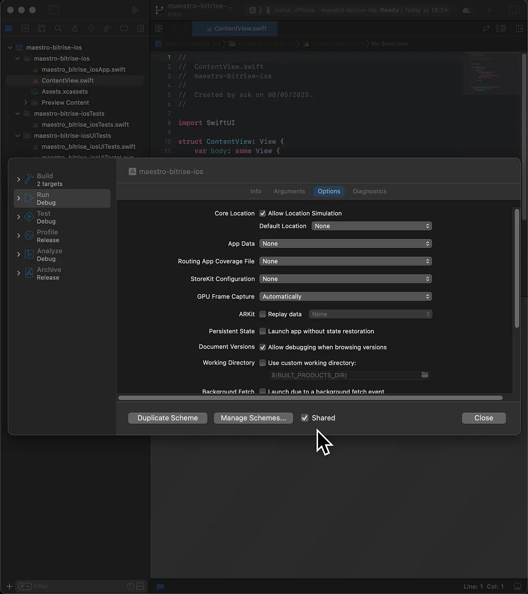Viewport: 528px width, 594px height.
Task: Switch to the Diagnostics tab
Action: pos(369,191)
